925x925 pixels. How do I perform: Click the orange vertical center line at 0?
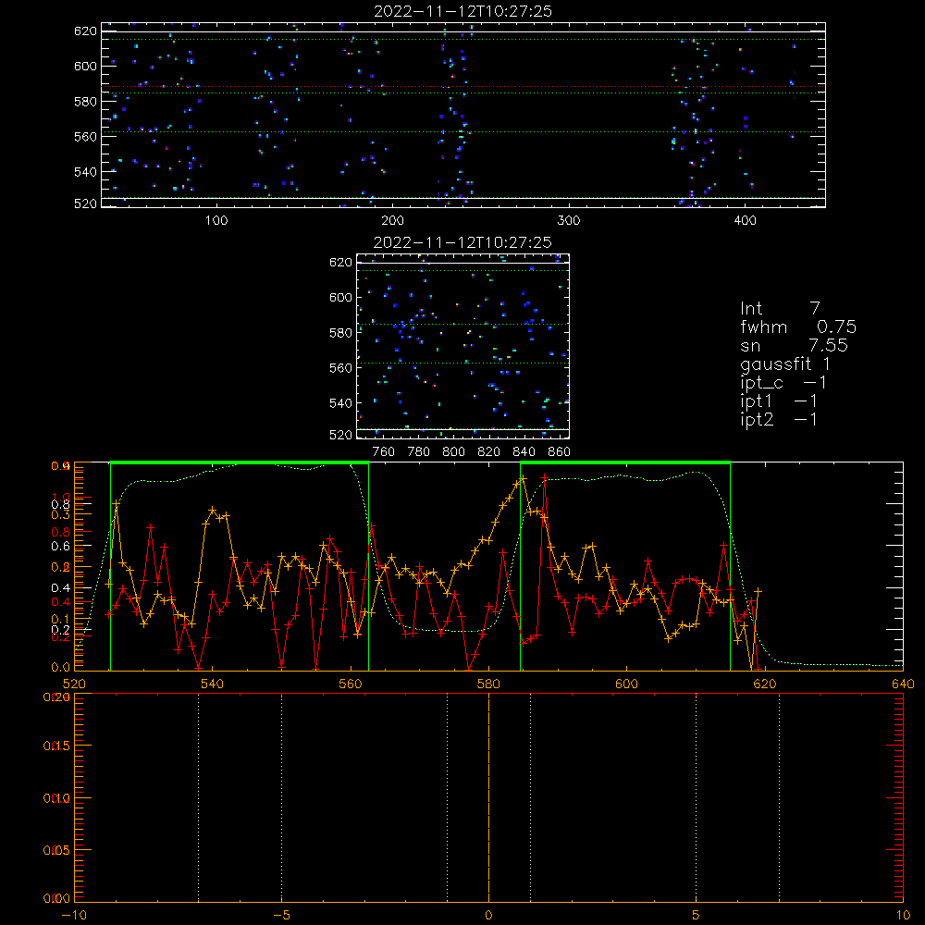[x=488, y=797]
